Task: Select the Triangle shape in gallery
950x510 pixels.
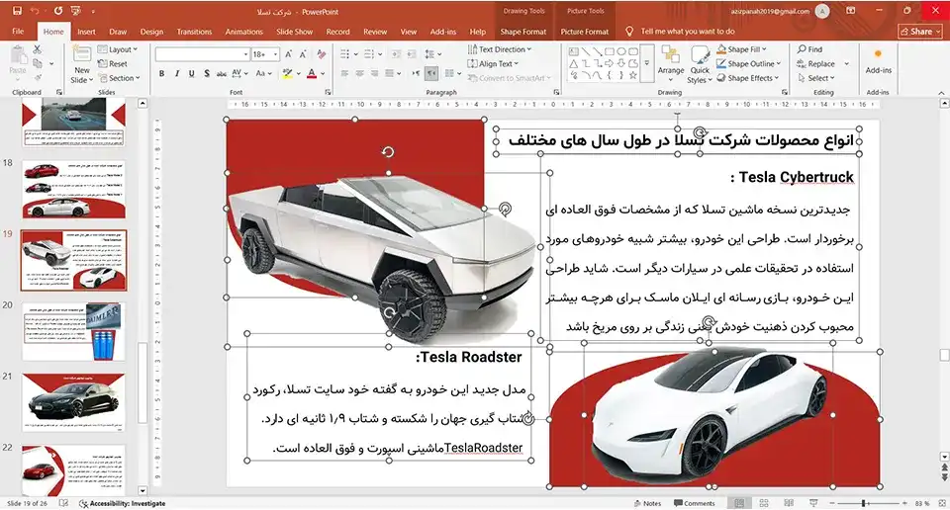Action: tap(573, 63)
